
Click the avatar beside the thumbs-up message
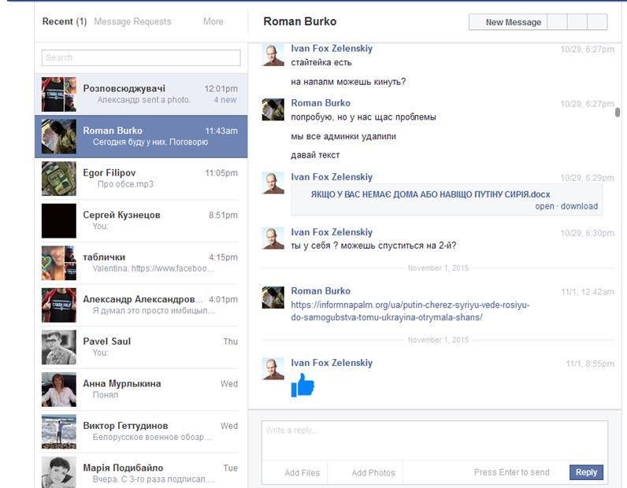click(x=273, y=368)
